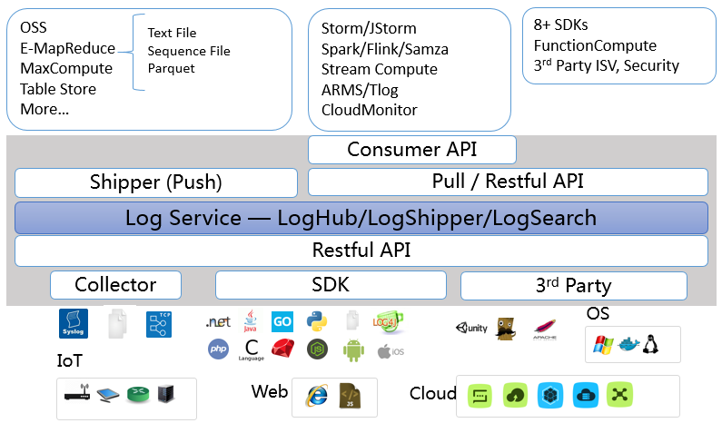Screen dimensions: 722x423
Task: Pick the .net logo
Action: pyautogui.click(x=218, y=321)
